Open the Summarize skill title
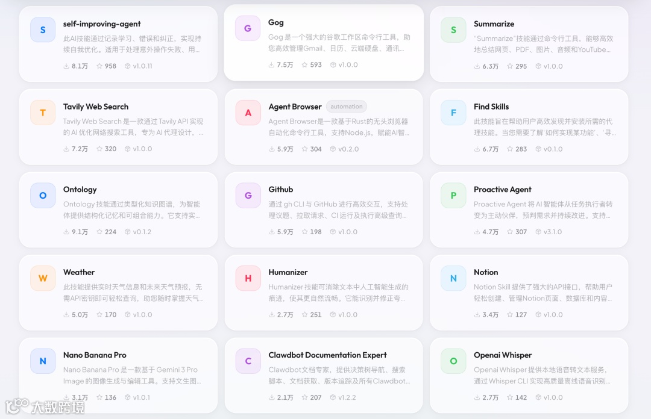The width and height of the screenshot is (651, 419). coord(494,23)
